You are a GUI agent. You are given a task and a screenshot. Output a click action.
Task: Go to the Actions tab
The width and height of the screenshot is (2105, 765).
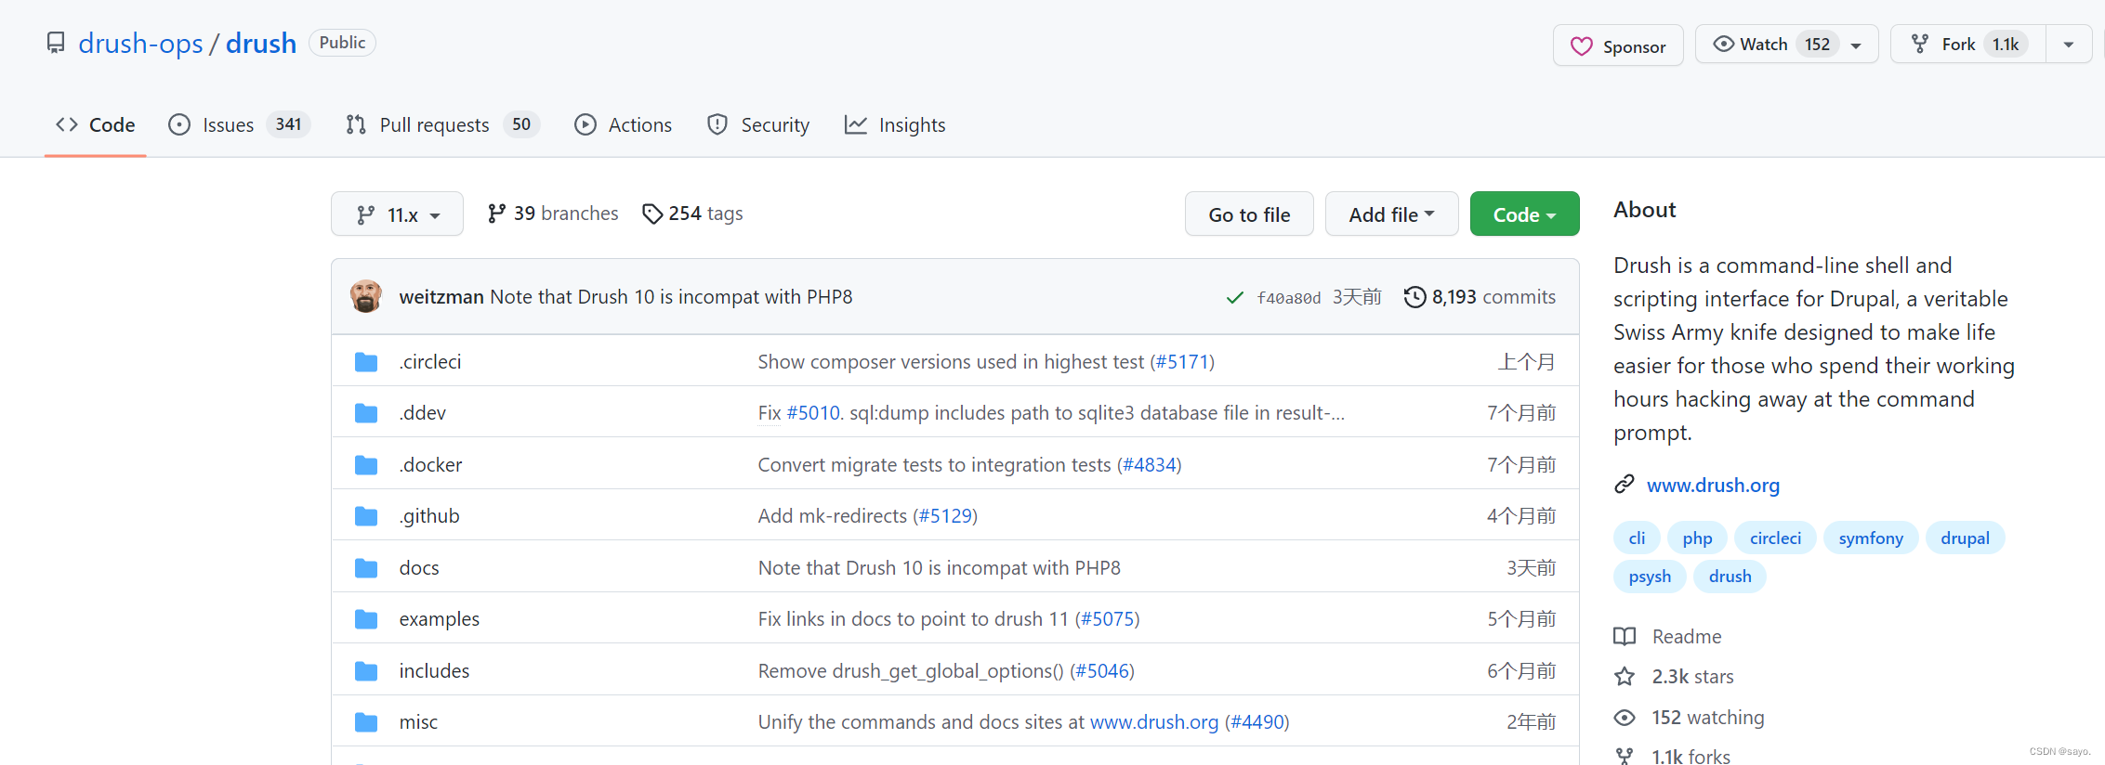tap(623, 124)
